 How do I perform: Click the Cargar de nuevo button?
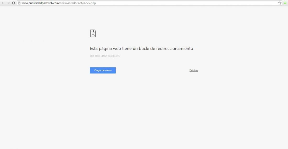[x=103, y=70]
